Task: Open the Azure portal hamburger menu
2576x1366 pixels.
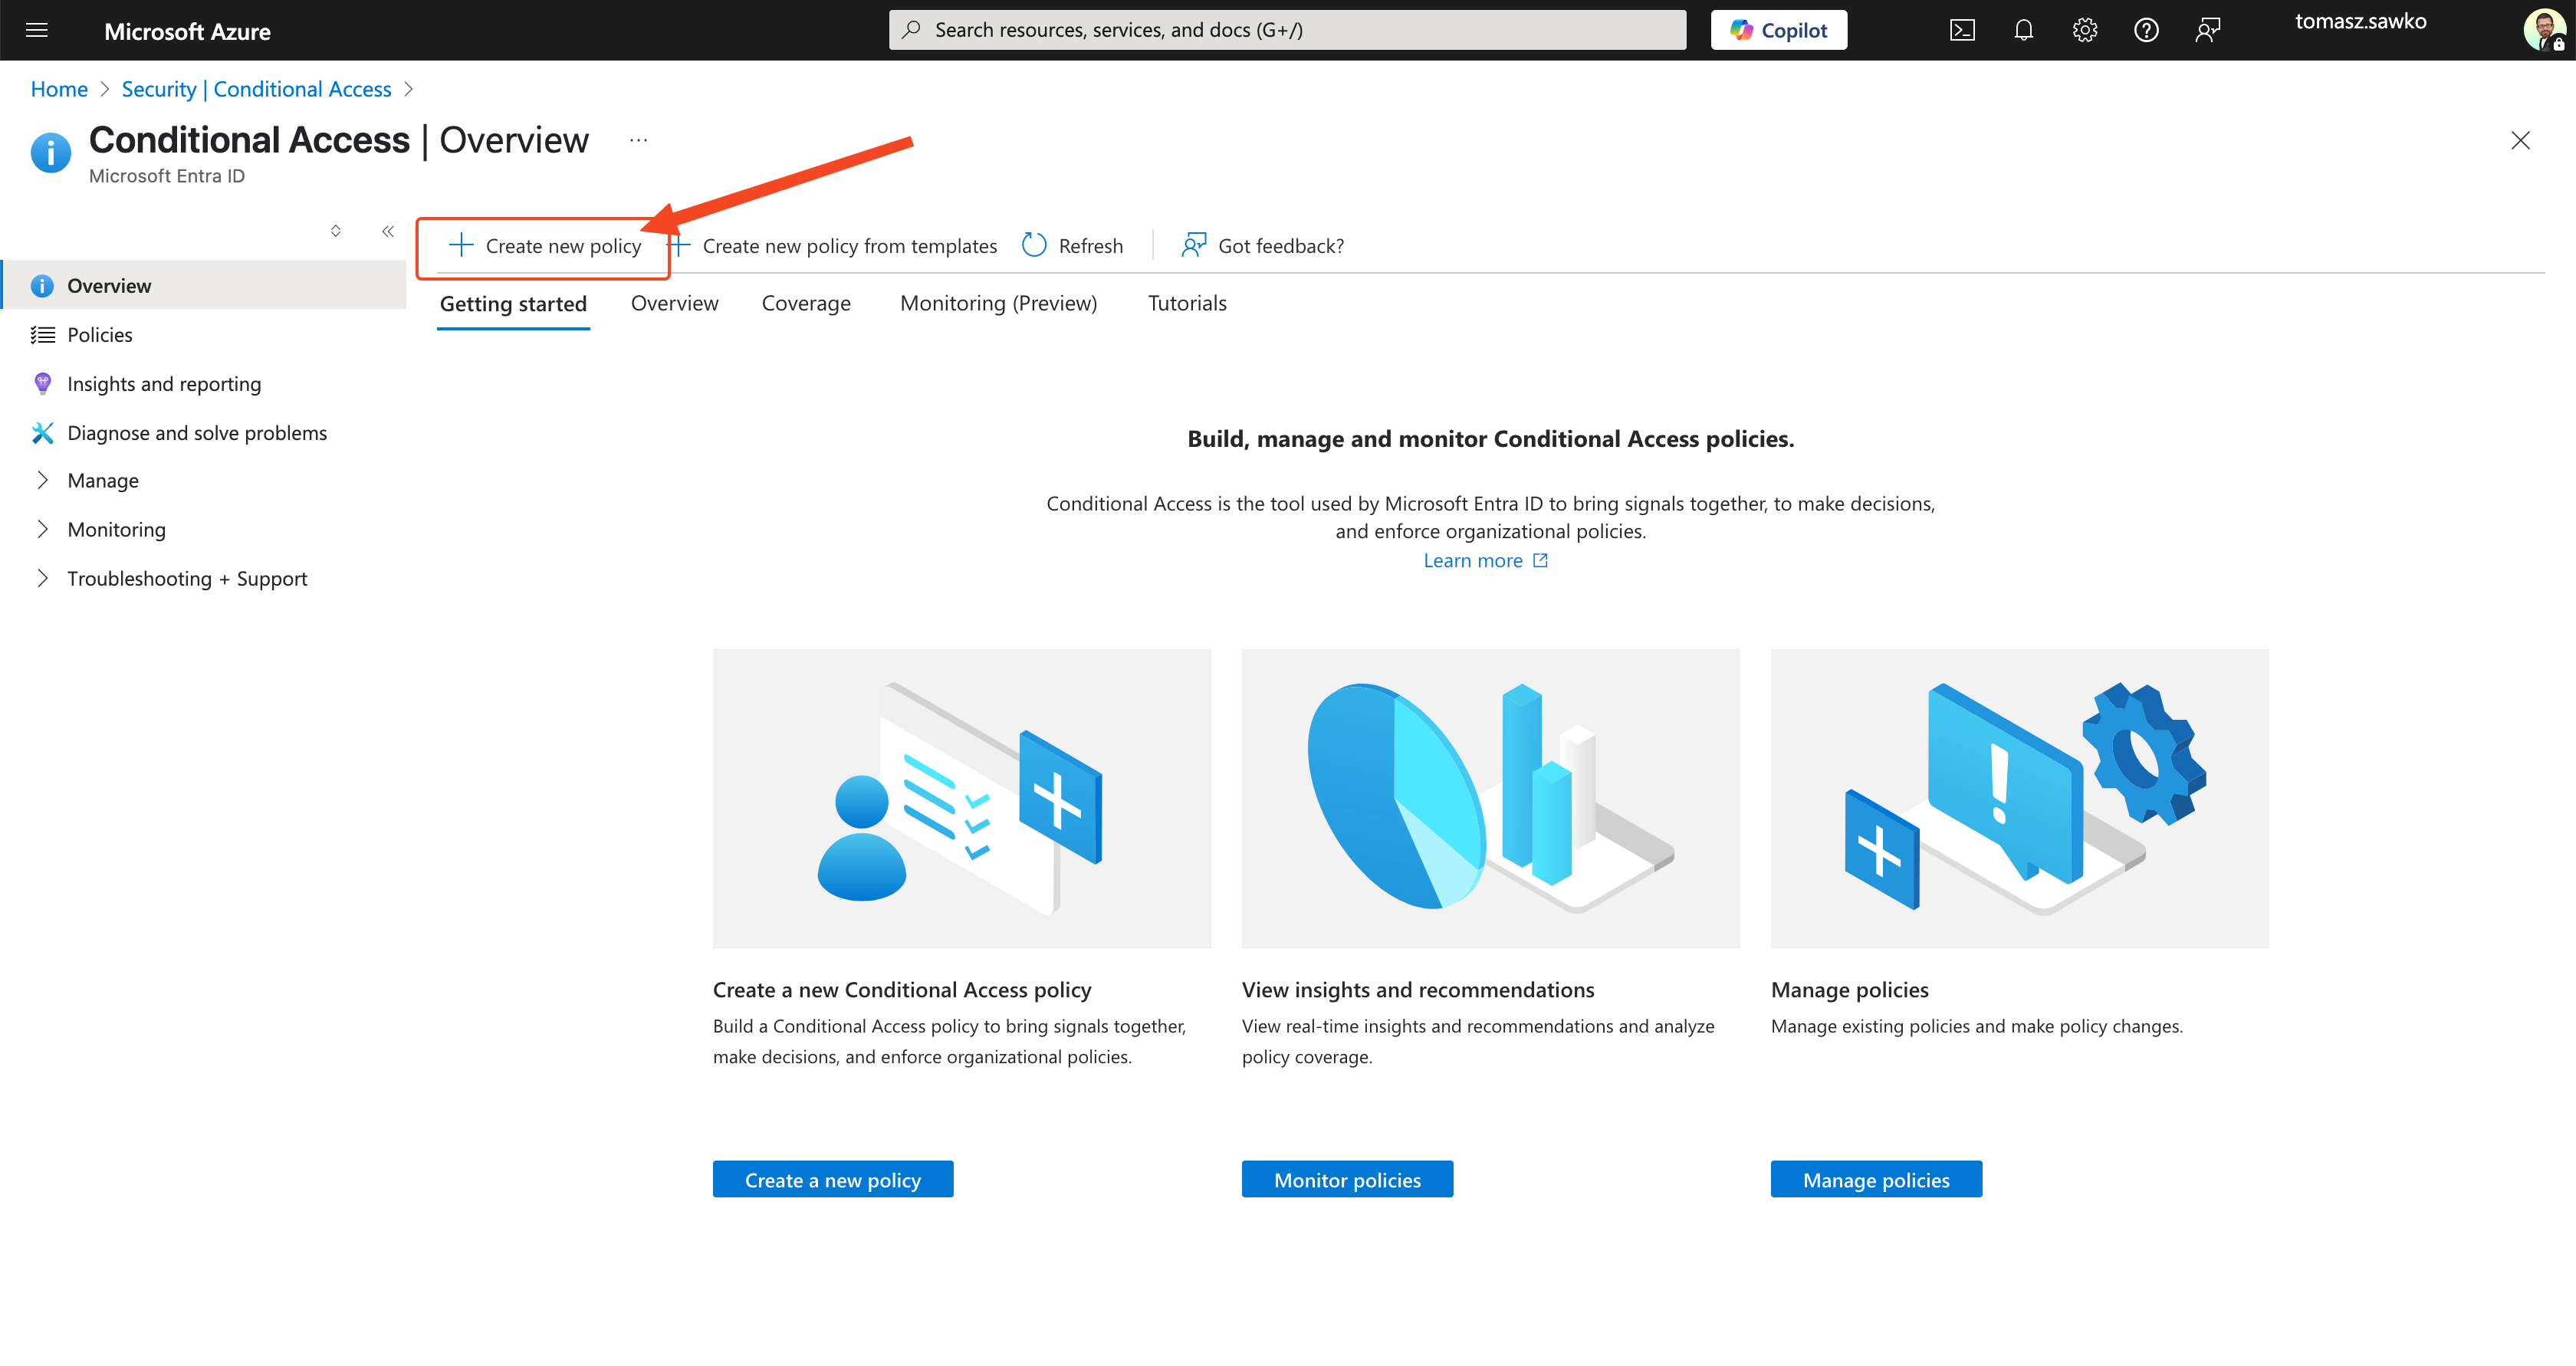Action: (x=37, y=30)
